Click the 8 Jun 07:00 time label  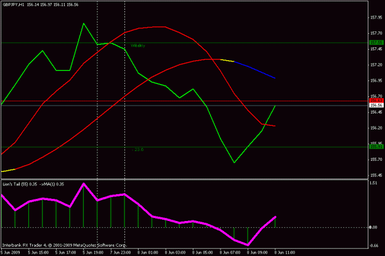coord(230,252)
